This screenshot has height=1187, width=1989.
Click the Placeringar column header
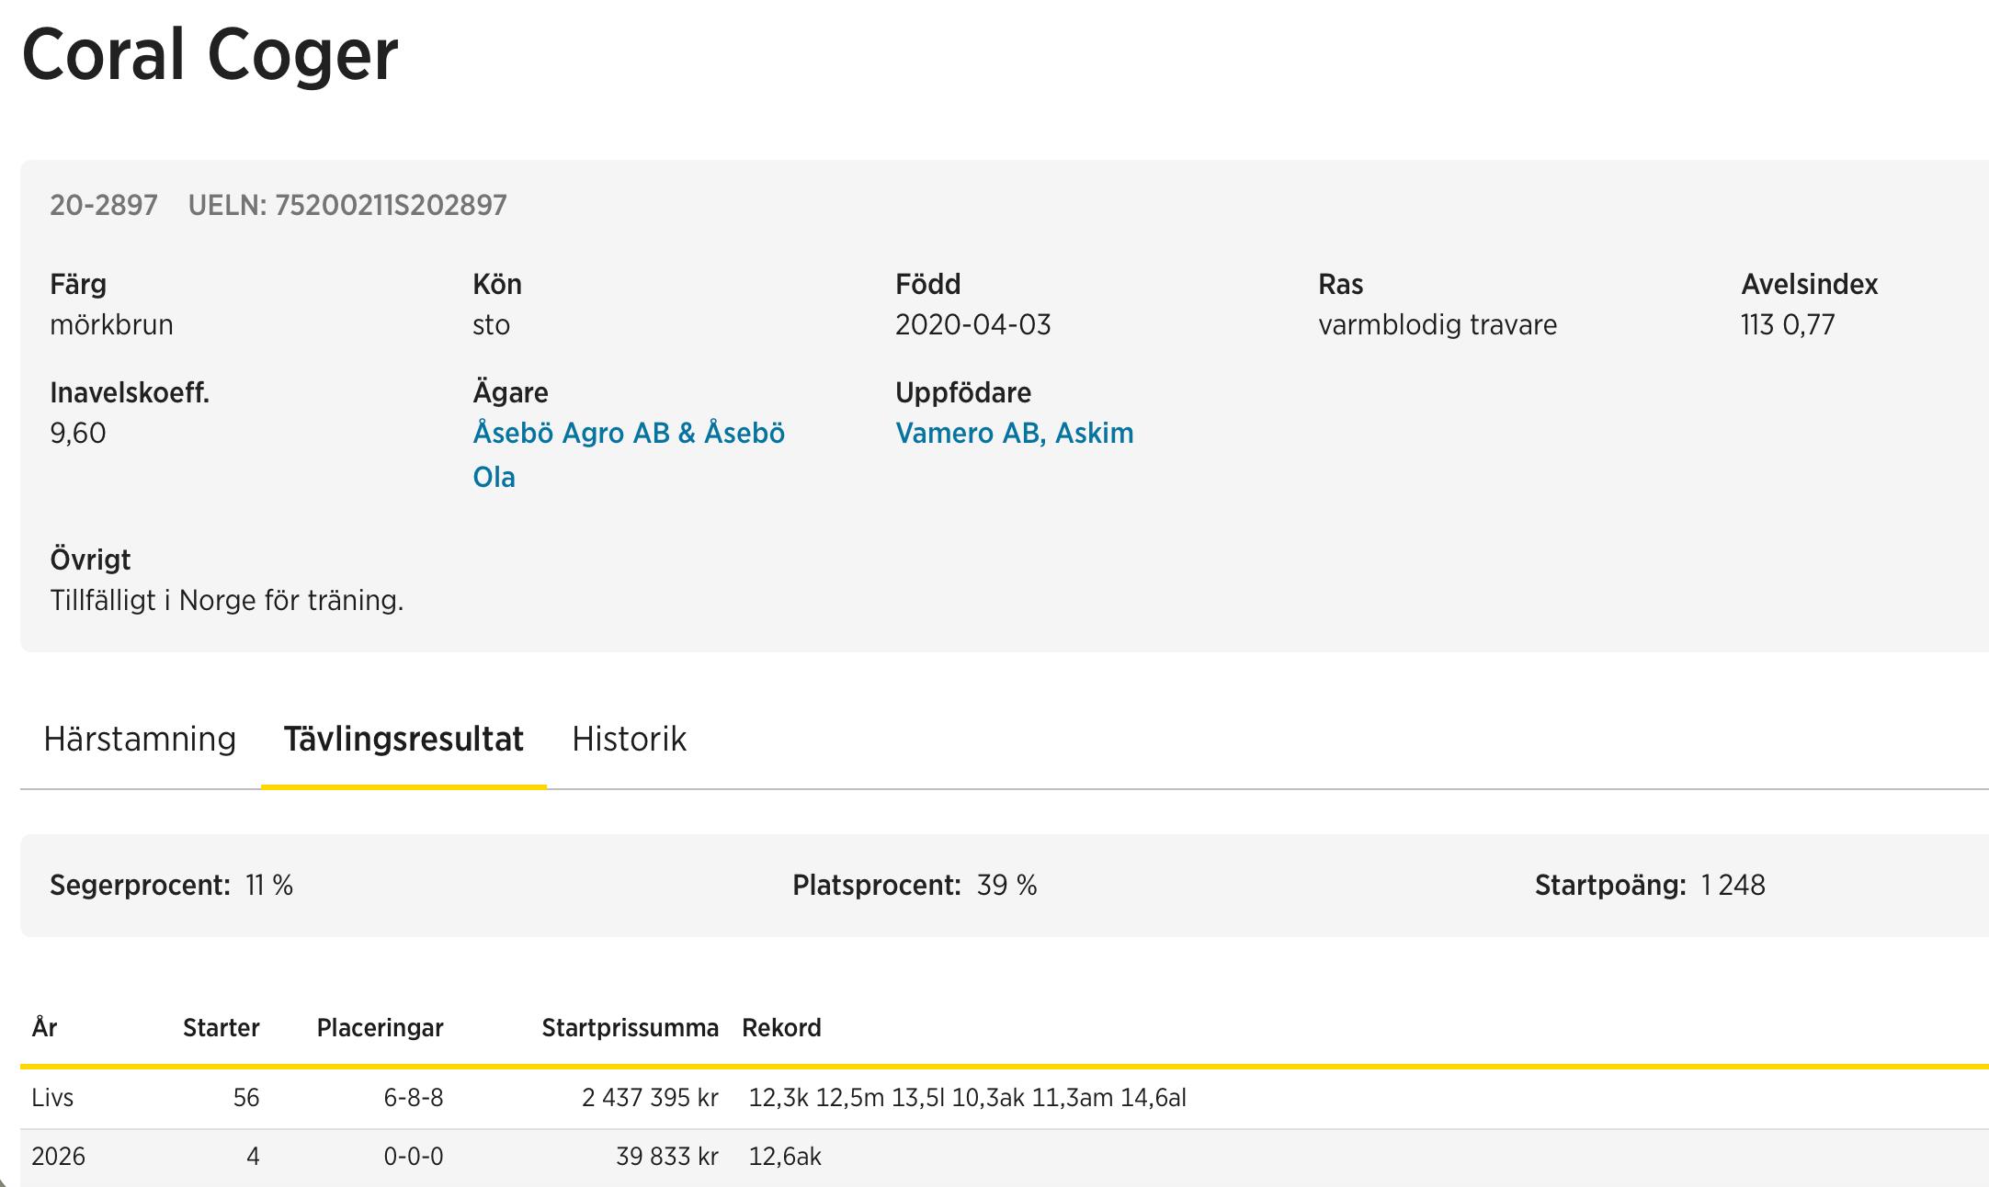tap(380, 1027)
